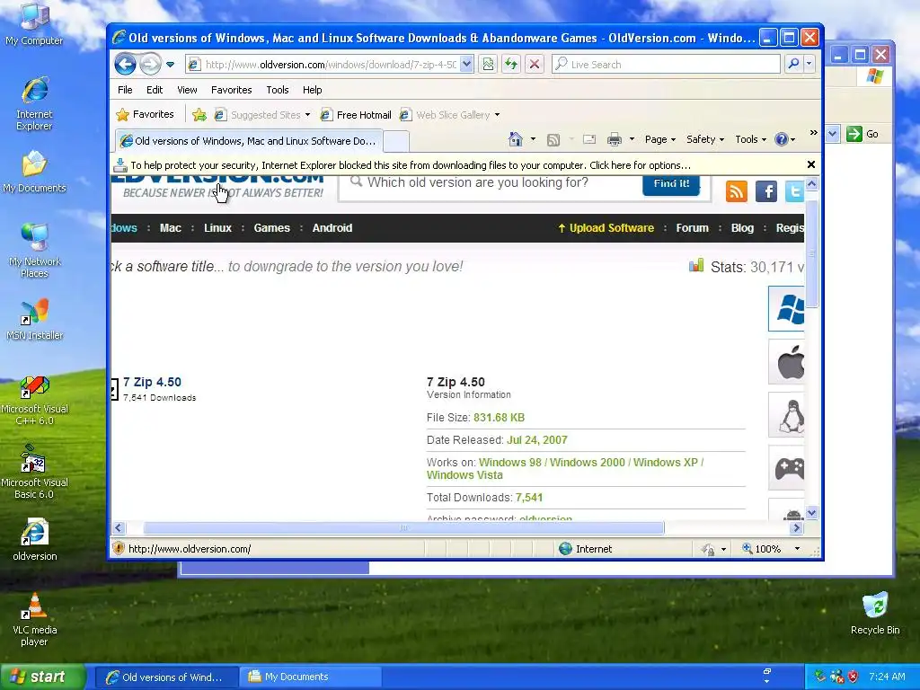Open a new blank tab
Image resolution: width=920 pixels, height=690 pixels.
click(x=396, y=141)
